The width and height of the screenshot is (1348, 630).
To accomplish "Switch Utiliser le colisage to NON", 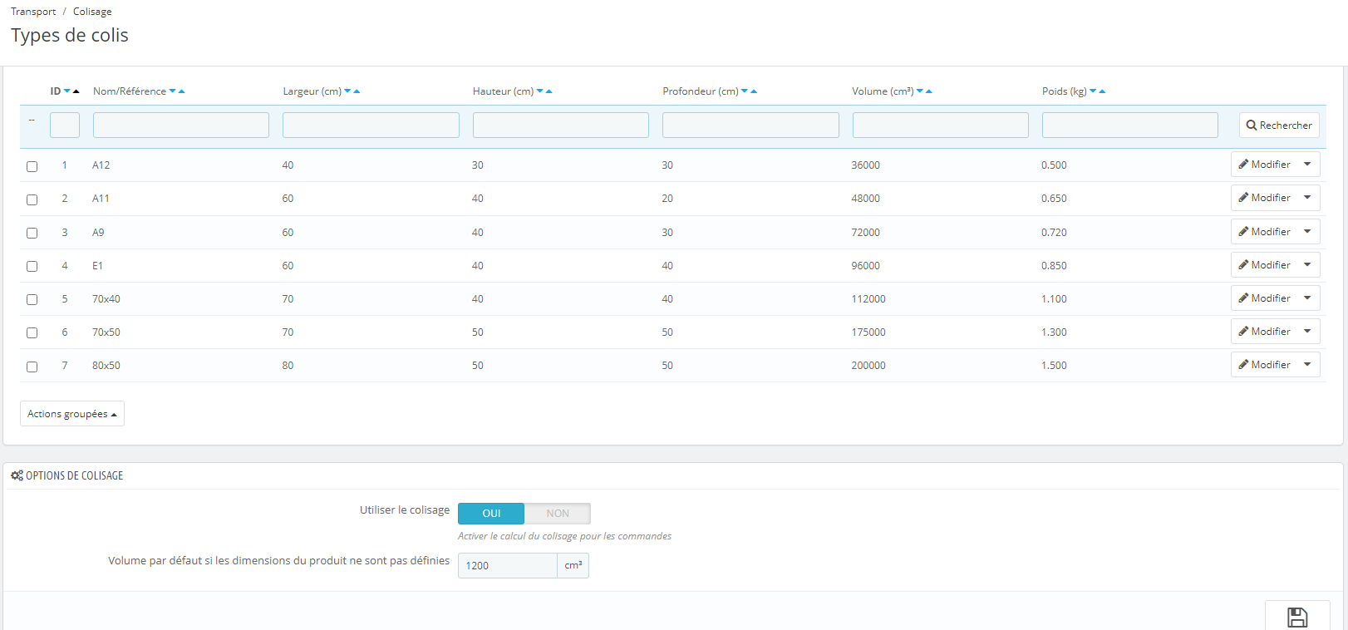I will tap(558, 514).
